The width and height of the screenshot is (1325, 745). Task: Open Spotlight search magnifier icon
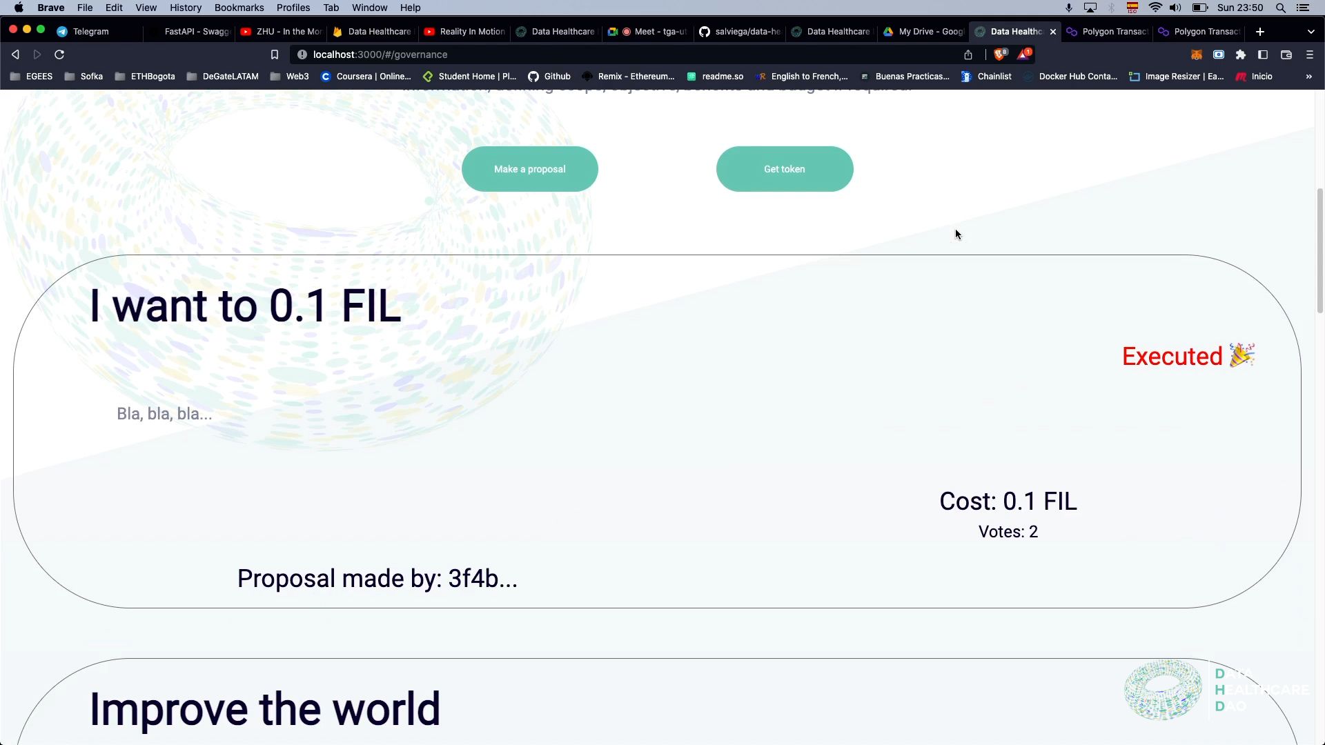[1281, 8]
